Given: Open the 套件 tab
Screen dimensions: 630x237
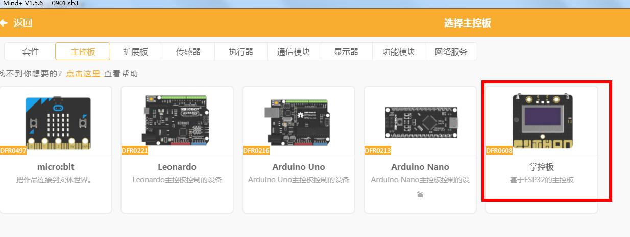Looking at the screenshot, I should (x=31, y=51).
